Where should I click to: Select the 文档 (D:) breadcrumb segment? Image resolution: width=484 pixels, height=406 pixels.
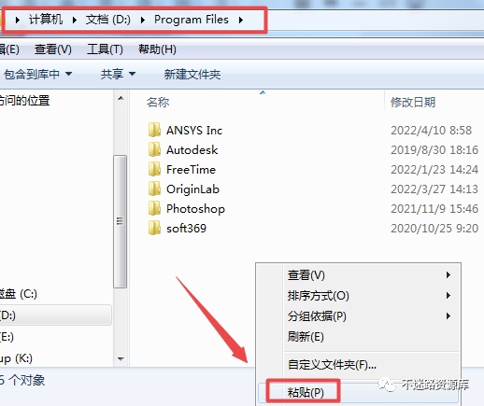tap(108, 20)
